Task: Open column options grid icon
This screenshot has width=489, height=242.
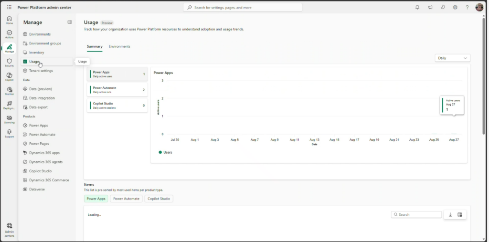Action: pos(460,215)
